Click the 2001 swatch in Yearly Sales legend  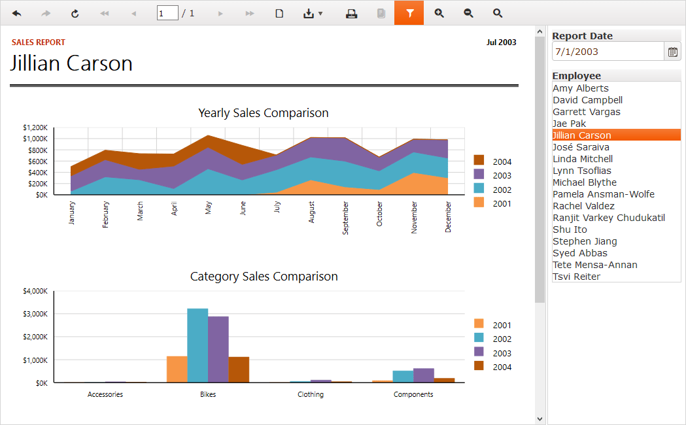point(479,202)
